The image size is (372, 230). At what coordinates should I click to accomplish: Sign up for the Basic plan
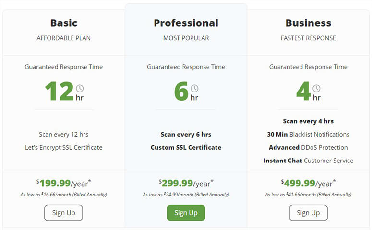click(63, 213)
